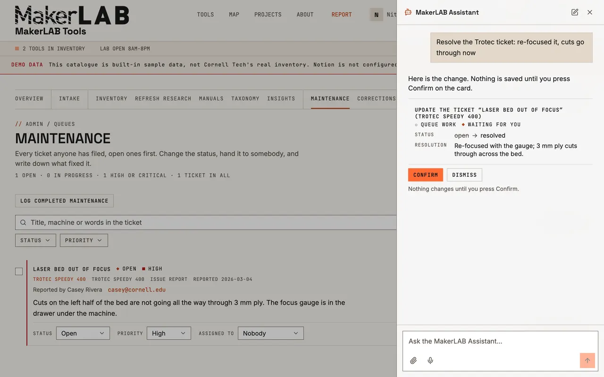This screenshot has width=604, height=377.
Task: Switch to the Insights tab
Action: coord(281,98)
